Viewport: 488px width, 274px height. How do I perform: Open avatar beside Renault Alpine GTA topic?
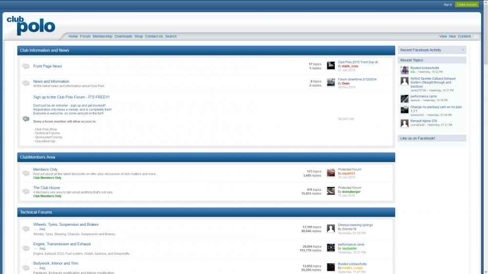pos(404,124)
